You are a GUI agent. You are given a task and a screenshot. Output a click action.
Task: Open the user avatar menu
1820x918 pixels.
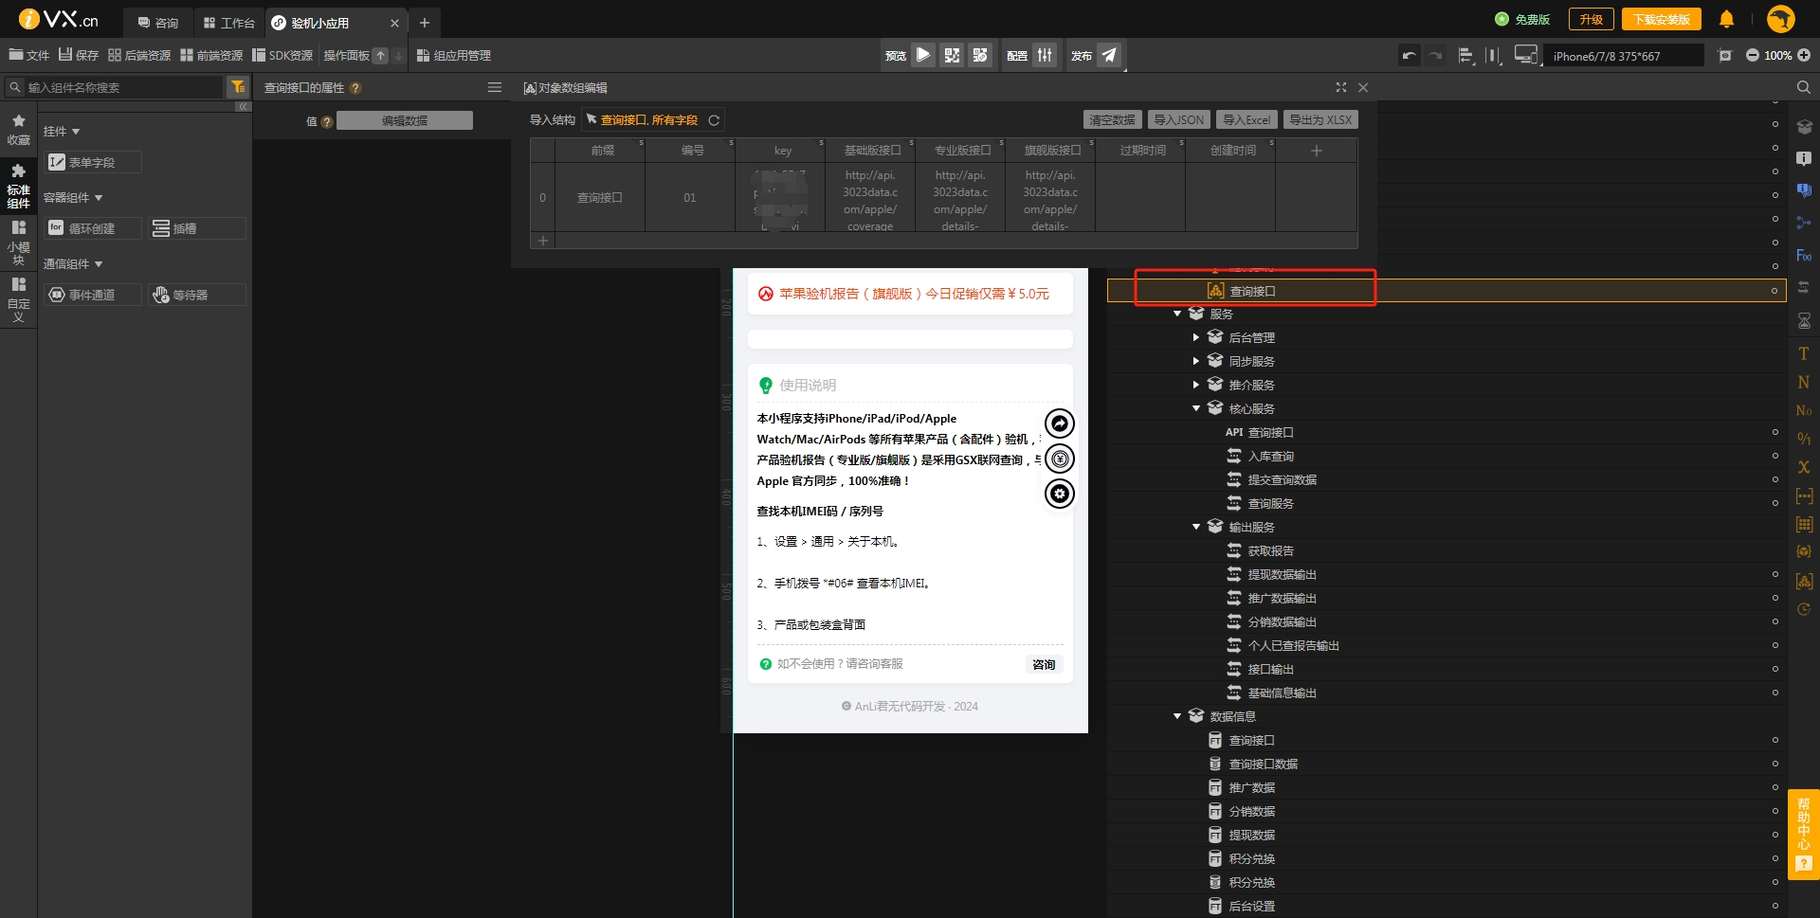[x=1781, y=19]
